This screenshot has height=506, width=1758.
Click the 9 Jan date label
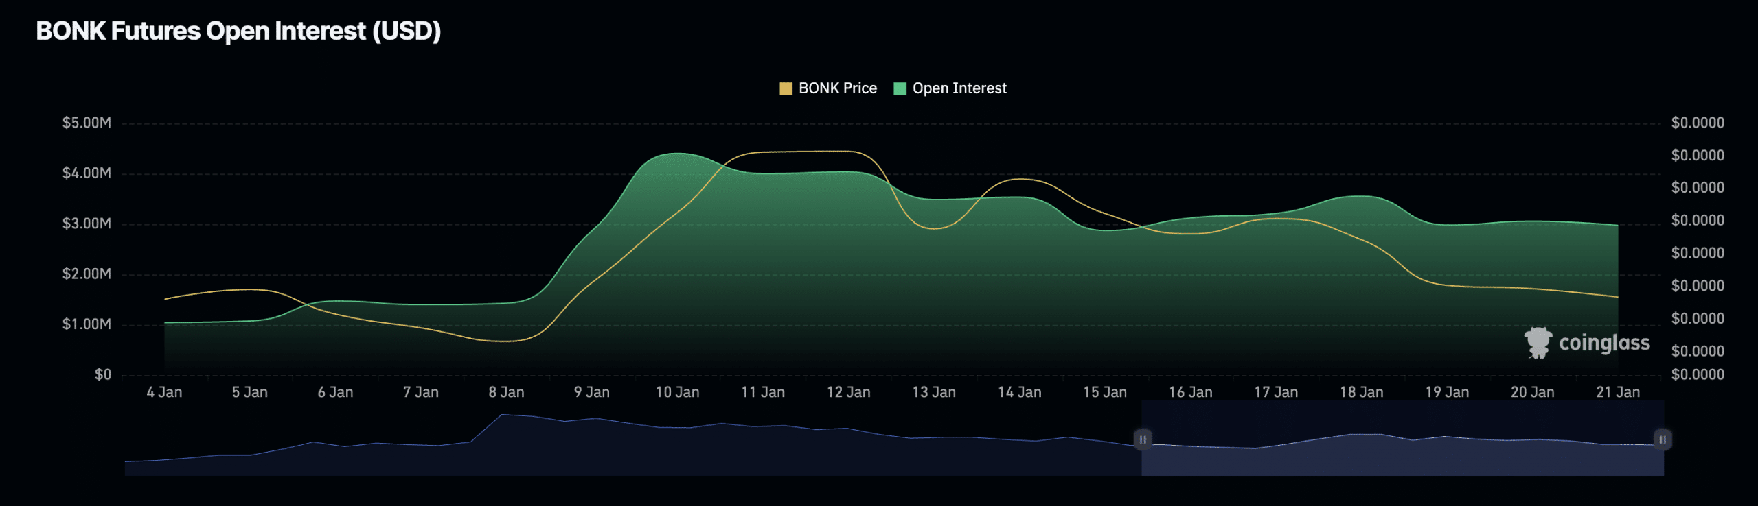click(x=592, y=392)
